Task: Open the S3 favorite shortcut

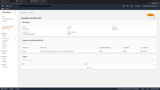Action: [7, 9]
